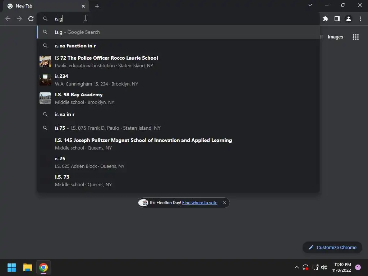Click the browser back arrow
Image resolution: width=368 pixels, height=276 pixels.
coord(8,19)
